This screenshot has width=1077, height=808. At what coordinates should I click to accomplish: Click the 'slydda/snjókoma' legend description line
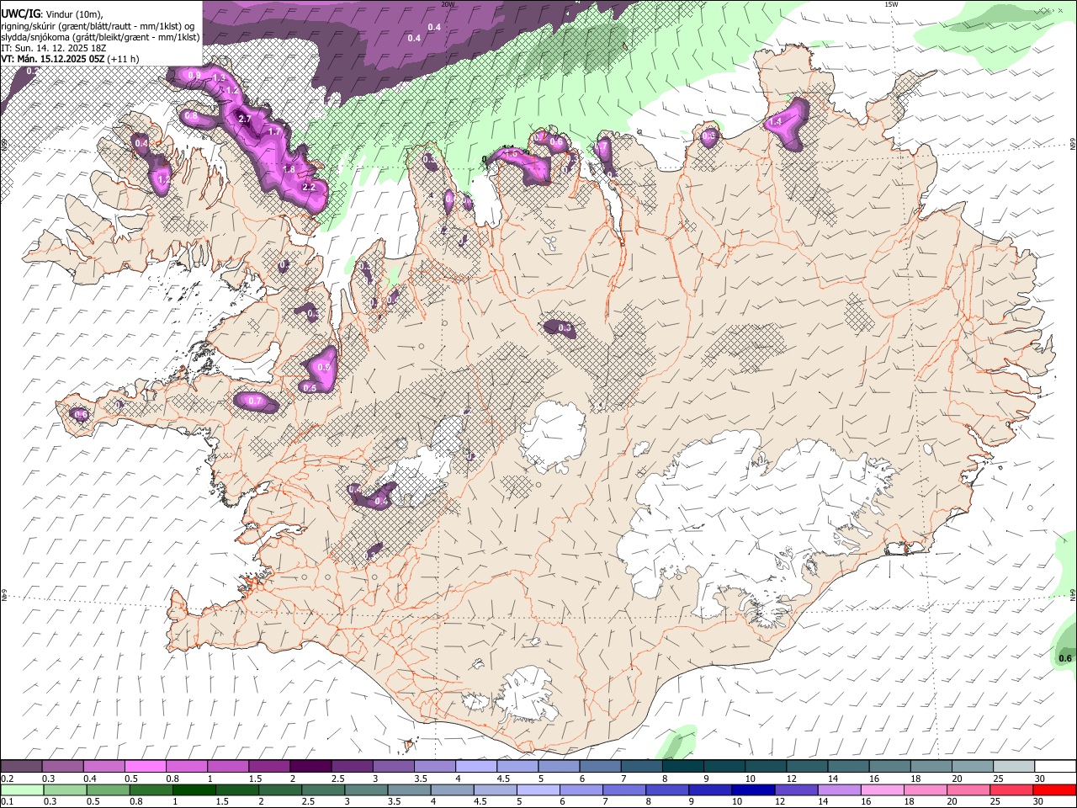point(100,37)
